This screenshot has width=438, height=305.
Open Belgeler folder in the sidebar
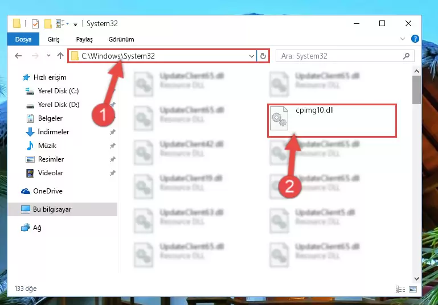(x=50, y=118)
